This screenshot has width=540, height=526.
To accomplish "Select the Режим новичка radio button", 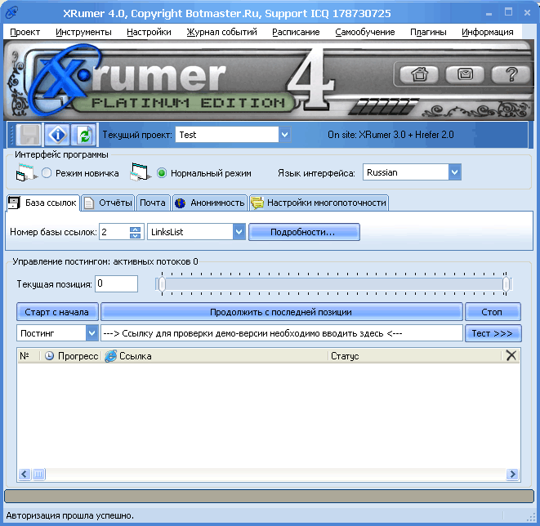I will [x=47, y=173].
